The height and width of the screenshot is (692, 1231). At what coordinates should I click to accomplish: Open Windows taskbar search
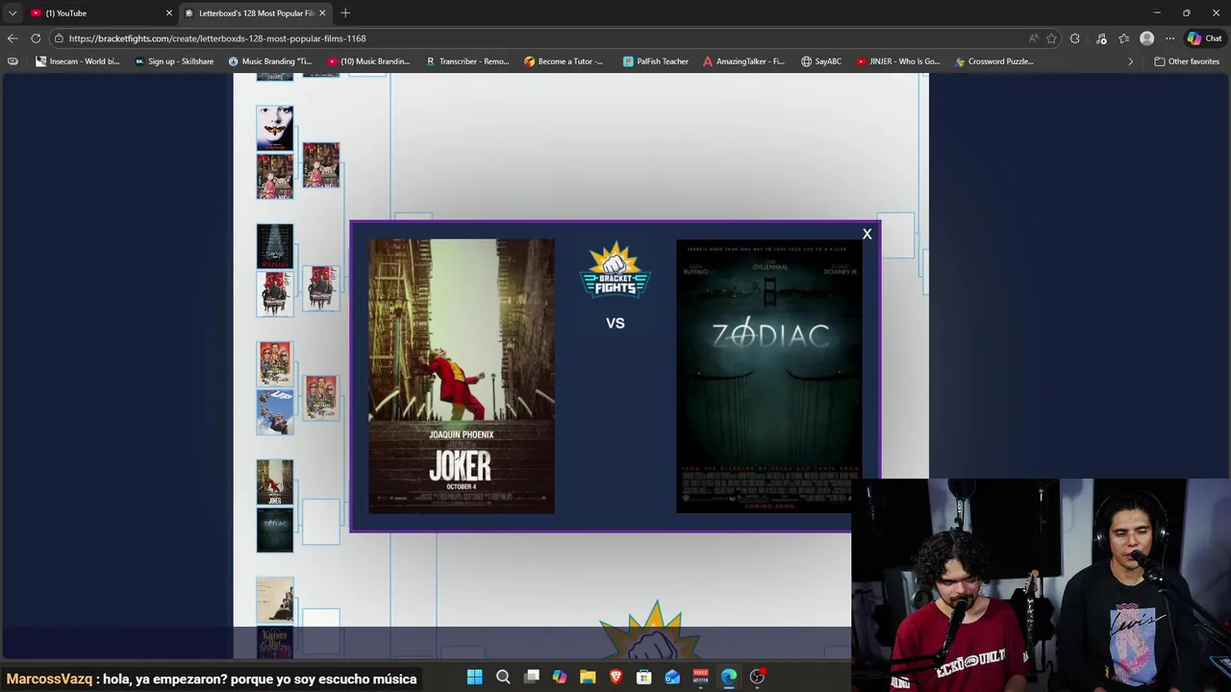(503, 677)
